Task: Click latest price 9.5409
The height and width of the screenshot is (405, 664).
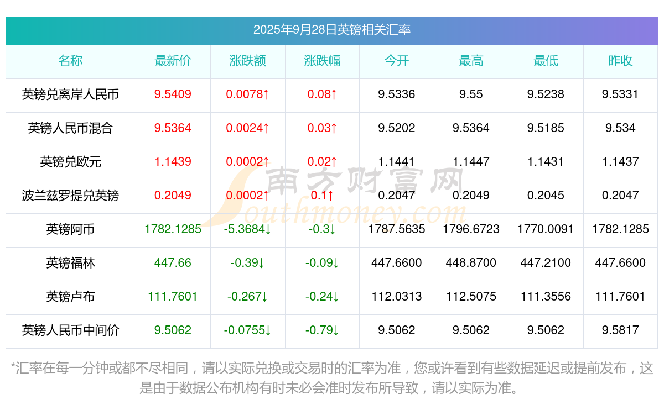Action: pyautogui.click(x=173, y=94)
